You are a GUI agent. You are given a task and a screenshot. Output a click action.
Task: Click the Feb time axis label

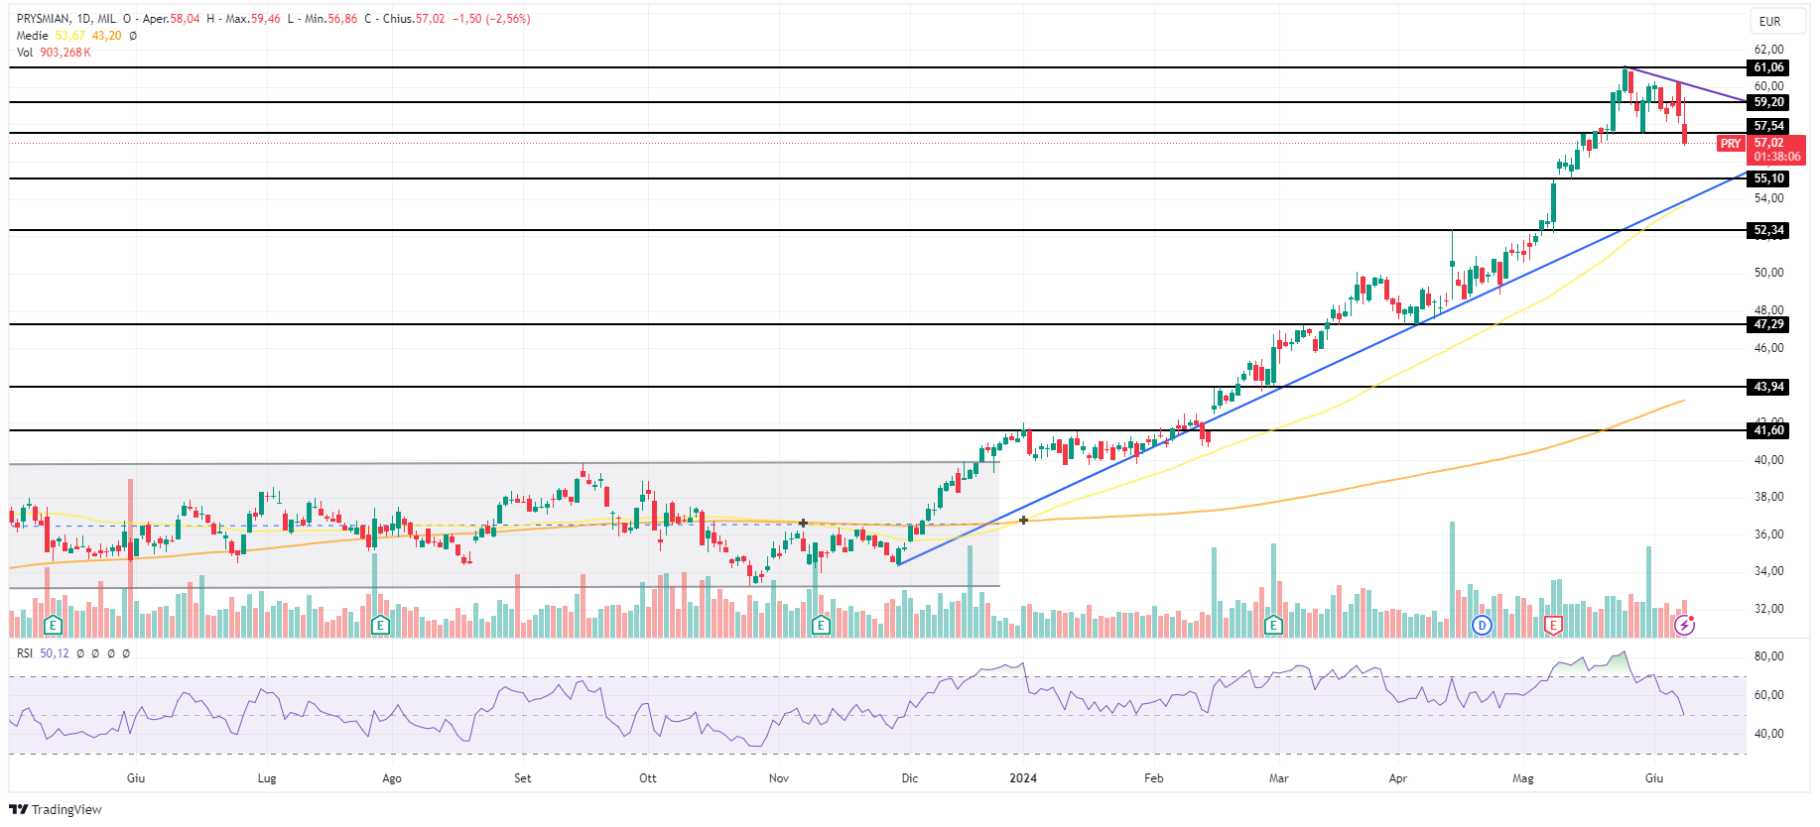[x=1154, y=778]
